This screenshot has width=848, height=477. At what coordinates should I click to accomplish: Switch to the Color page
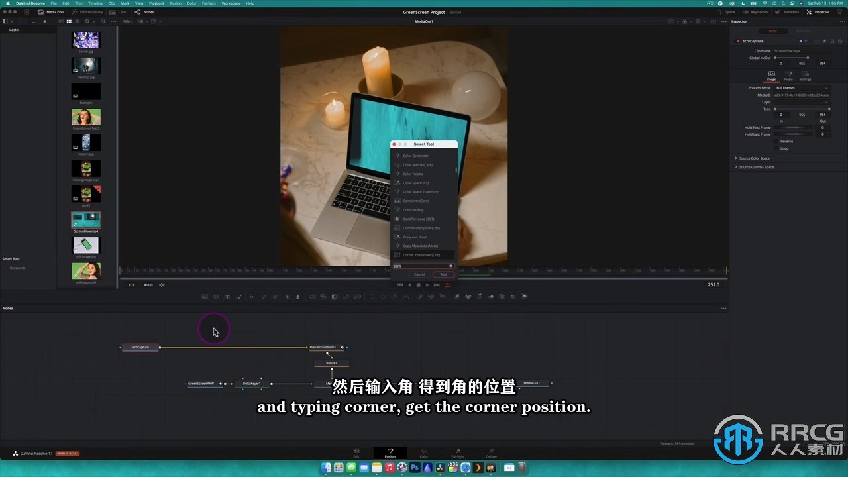point(424,453)
